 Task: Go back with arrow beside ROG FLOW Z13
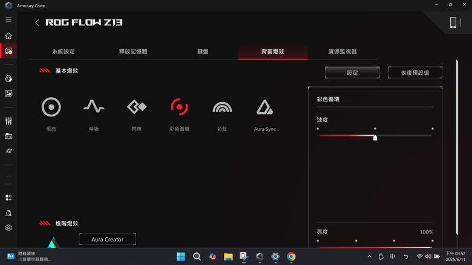(x=37, y=23)
